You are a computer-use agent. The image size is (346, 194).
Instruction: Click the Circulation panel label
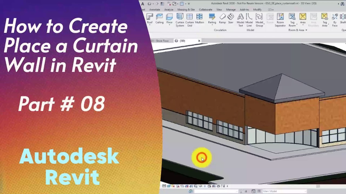click(220, 30)
